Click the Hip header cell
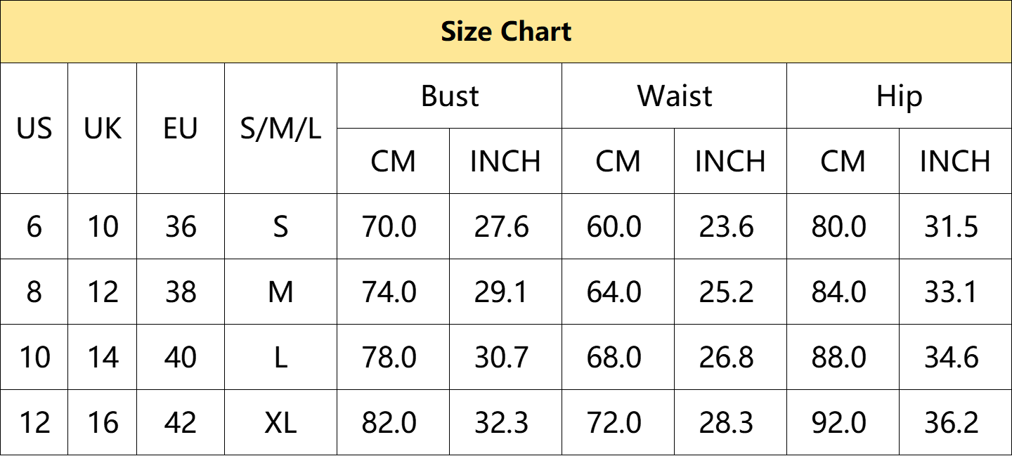The height and width of the screenshot is (456, 1012). coord(899,96)
